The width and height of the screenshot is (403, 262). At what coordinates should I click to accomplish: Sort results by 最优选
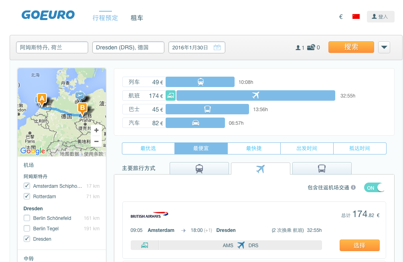click(148, 148)
